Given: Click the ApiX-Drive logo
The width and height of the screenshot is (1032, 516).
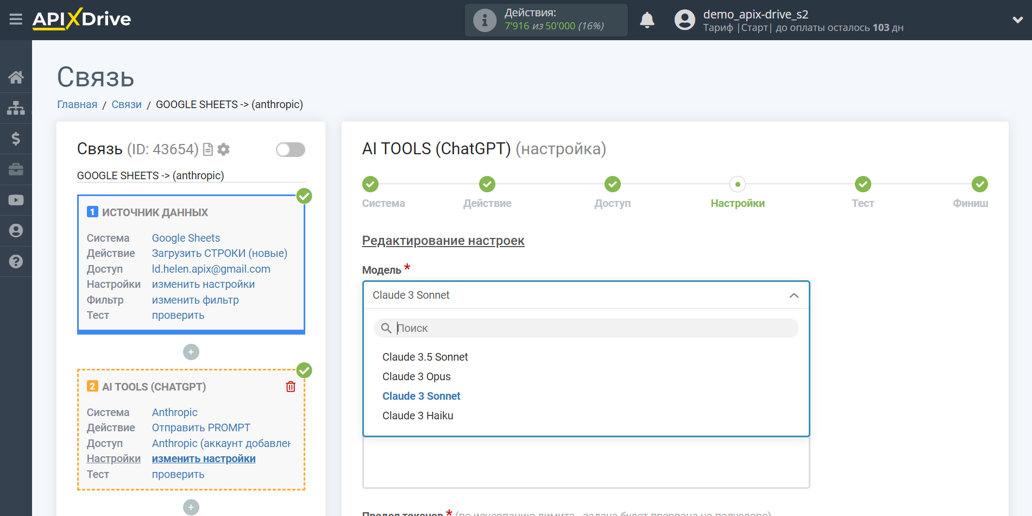Looking at the screenshot, I should pyautogui.click(x=81, y=19).
